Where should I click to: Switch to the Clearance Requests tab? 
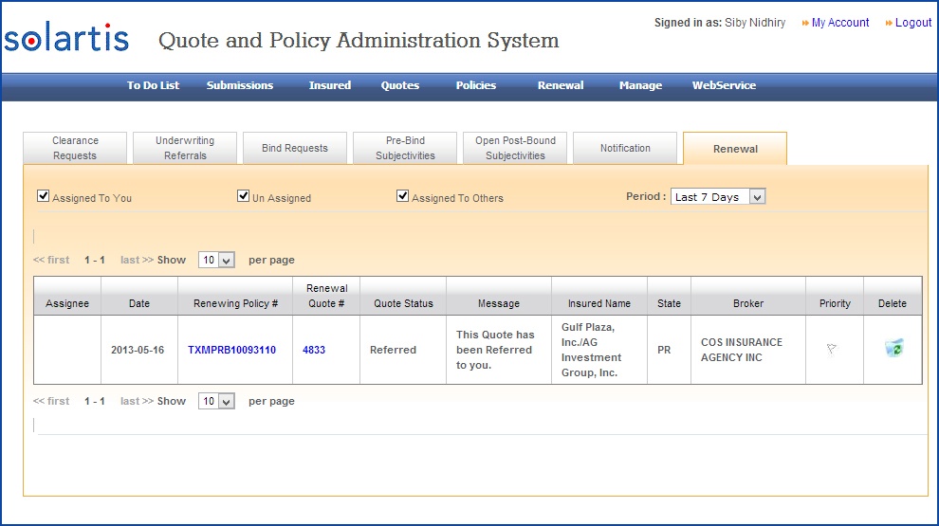75,148
